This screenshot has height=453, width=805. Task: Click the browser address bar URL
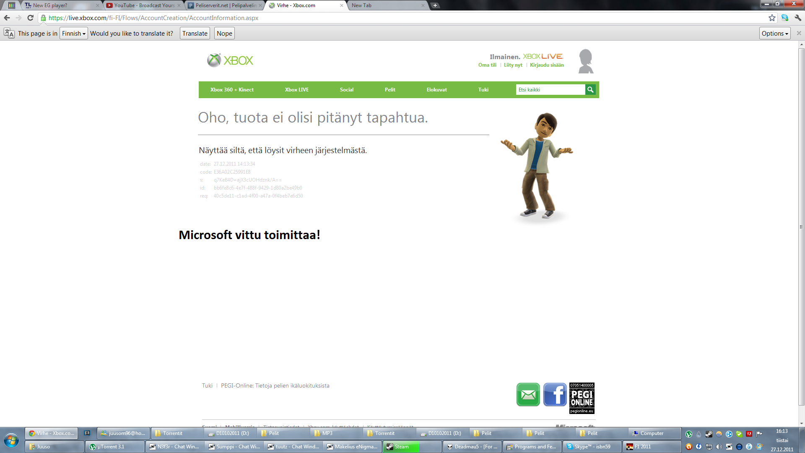tap(153, 18)
